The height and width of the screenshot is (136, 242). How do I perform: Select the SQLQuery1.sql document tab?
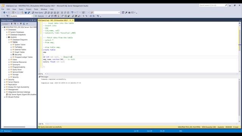tap(53, 20)
